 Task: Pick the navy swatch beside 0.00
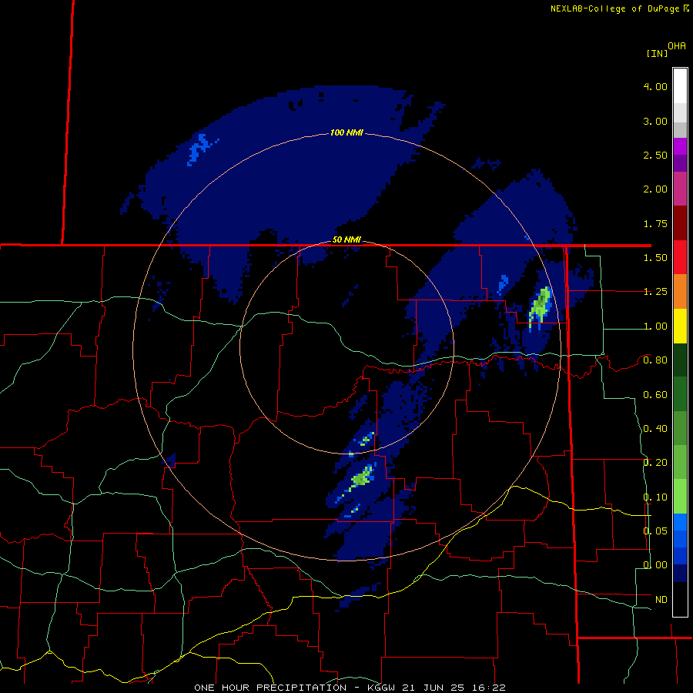[x=680, y=573]
